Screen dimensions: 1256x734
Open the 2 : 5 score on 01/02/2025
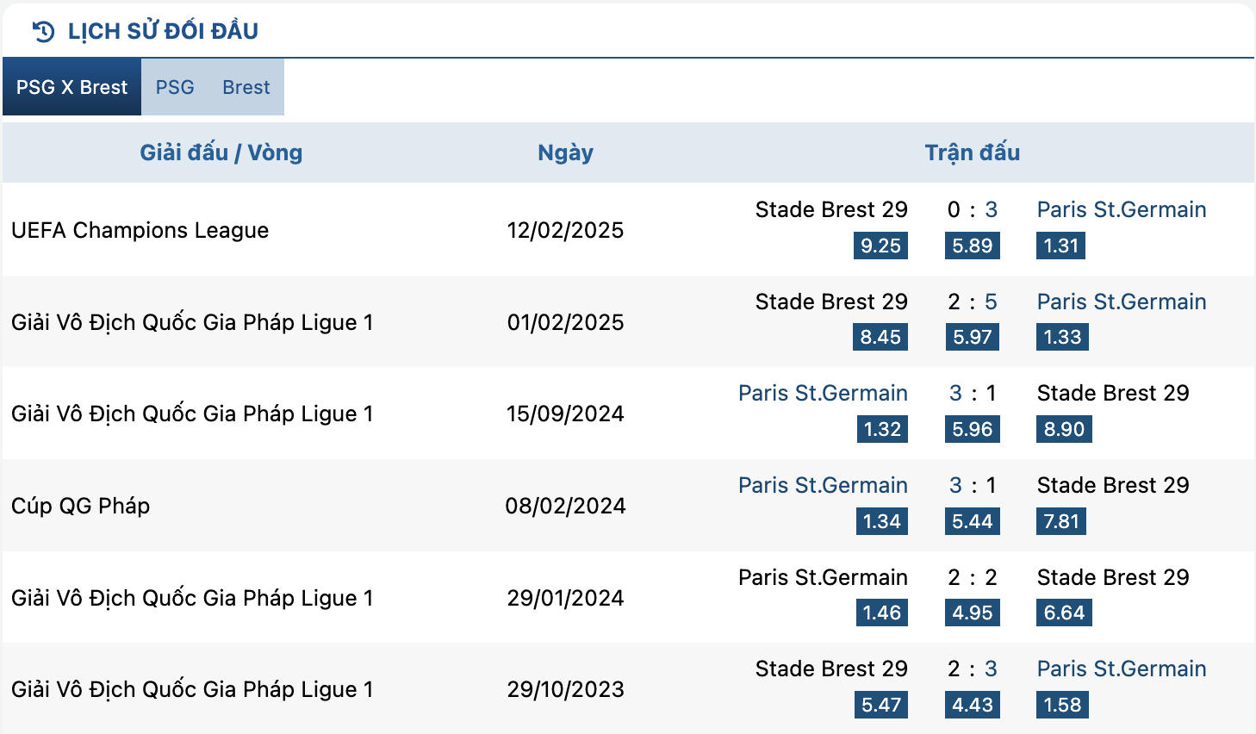(x=973, y=302)
